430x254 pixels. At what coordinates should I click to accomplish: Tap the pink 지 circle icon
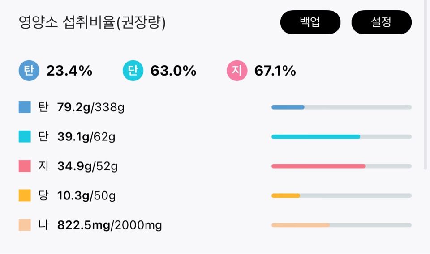point(237,71)
